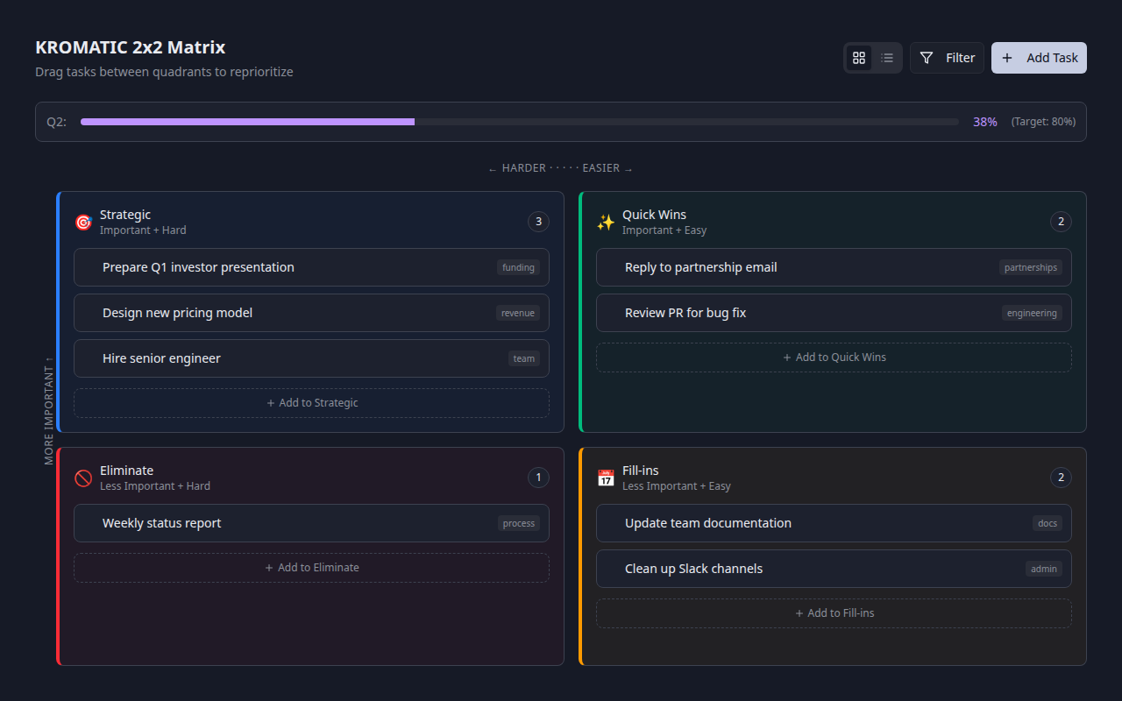Click the engineering tag on Review PR
The width and height of the screenshot is (1122, 701).
(1032, 313)
